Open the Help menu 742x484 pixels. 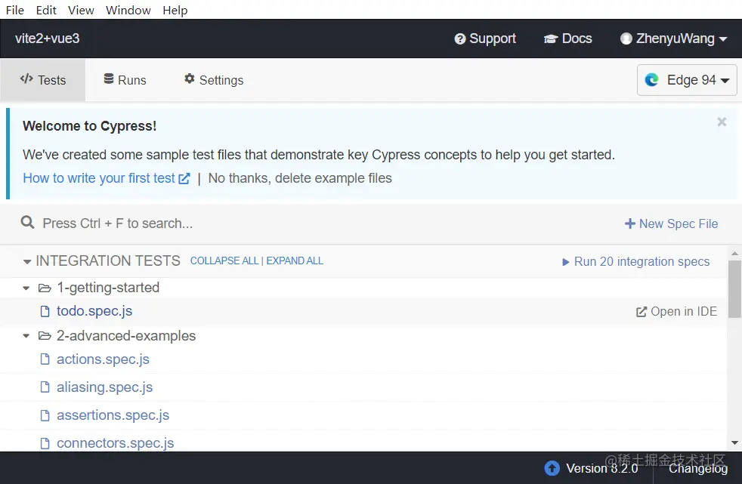coord(175,10)
